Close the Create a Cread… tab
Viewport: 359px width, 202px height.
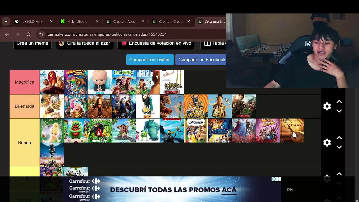click(188, 22)
